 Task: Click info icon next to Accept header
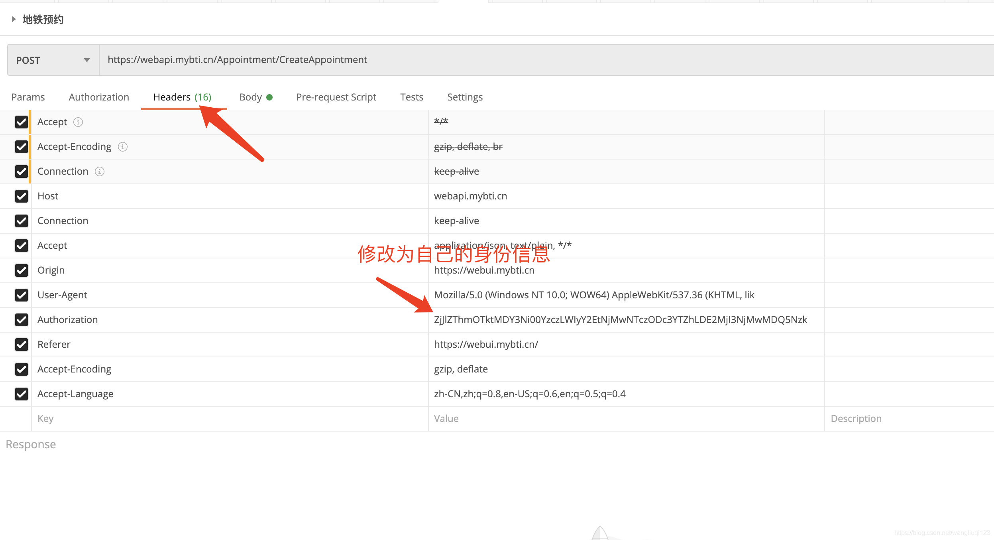point(78,122)
